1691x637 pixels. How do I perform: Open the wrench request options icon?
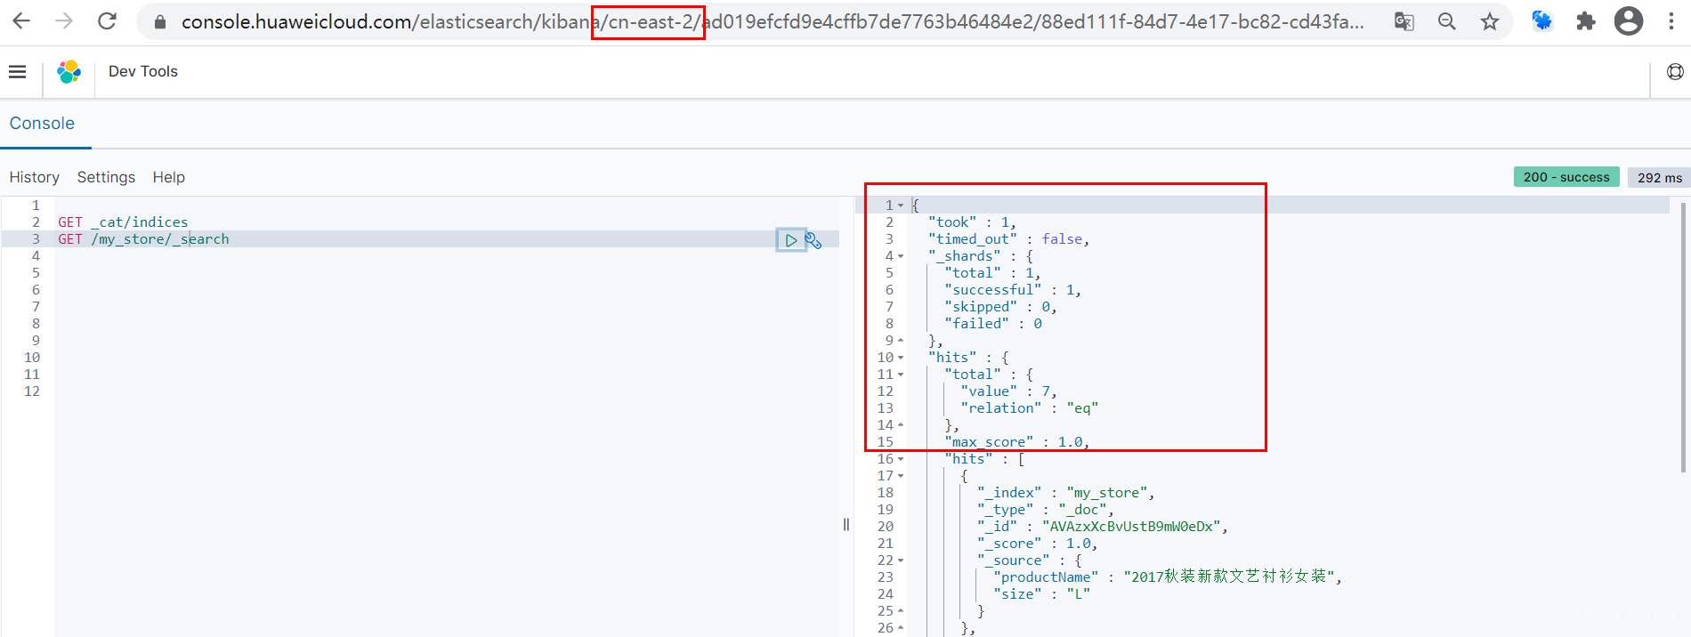click(813, 240)
